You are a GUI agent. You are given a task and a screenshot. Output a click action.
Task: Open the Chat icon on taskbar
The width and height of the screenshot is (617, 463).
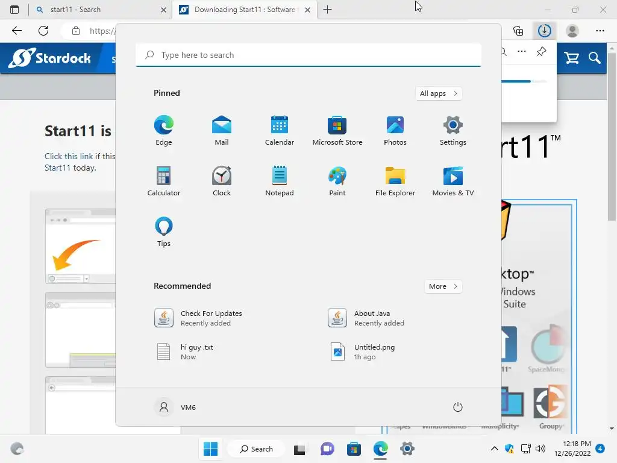(x=327, y=449)
